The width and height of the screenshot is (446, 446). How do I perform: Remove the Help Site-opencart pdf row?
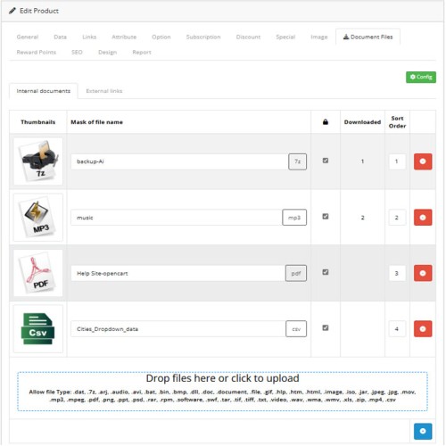[423, 273]
